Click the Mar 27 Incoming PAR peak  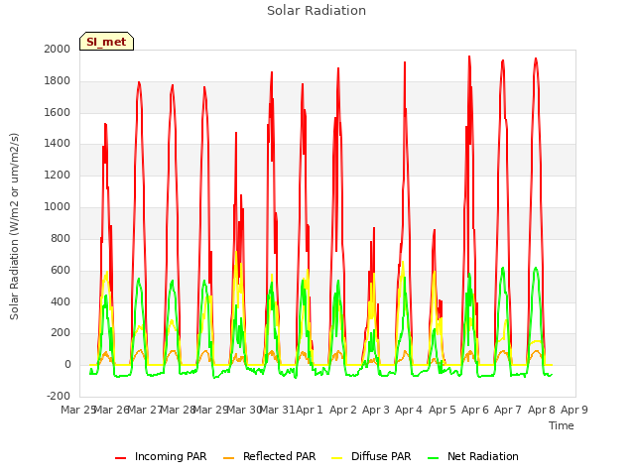pos(139,83)
